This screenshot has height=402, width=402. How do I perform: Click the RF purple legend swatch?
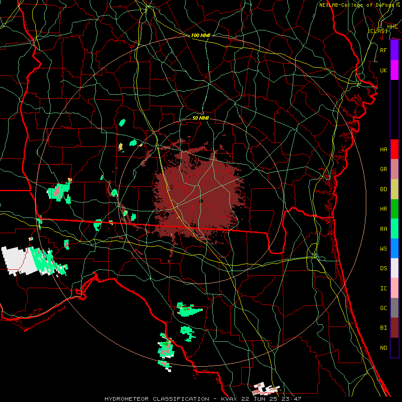click(394, 50)
